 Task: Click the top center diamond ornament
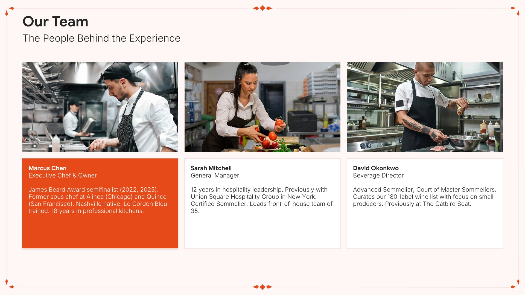[262, 8]
